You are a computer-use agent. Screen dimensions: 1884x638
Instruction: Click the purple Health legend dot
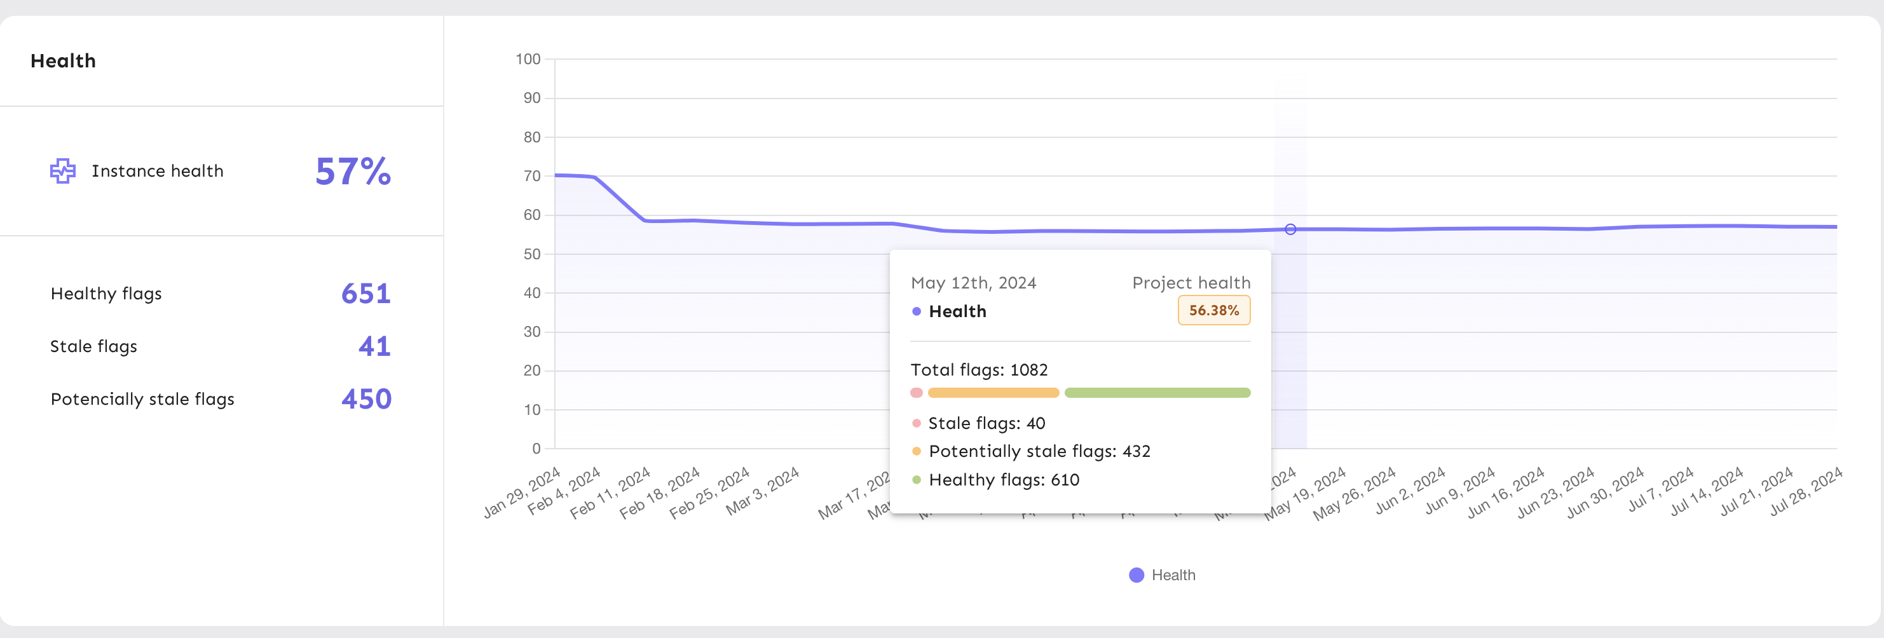[x=1137, y=575]
